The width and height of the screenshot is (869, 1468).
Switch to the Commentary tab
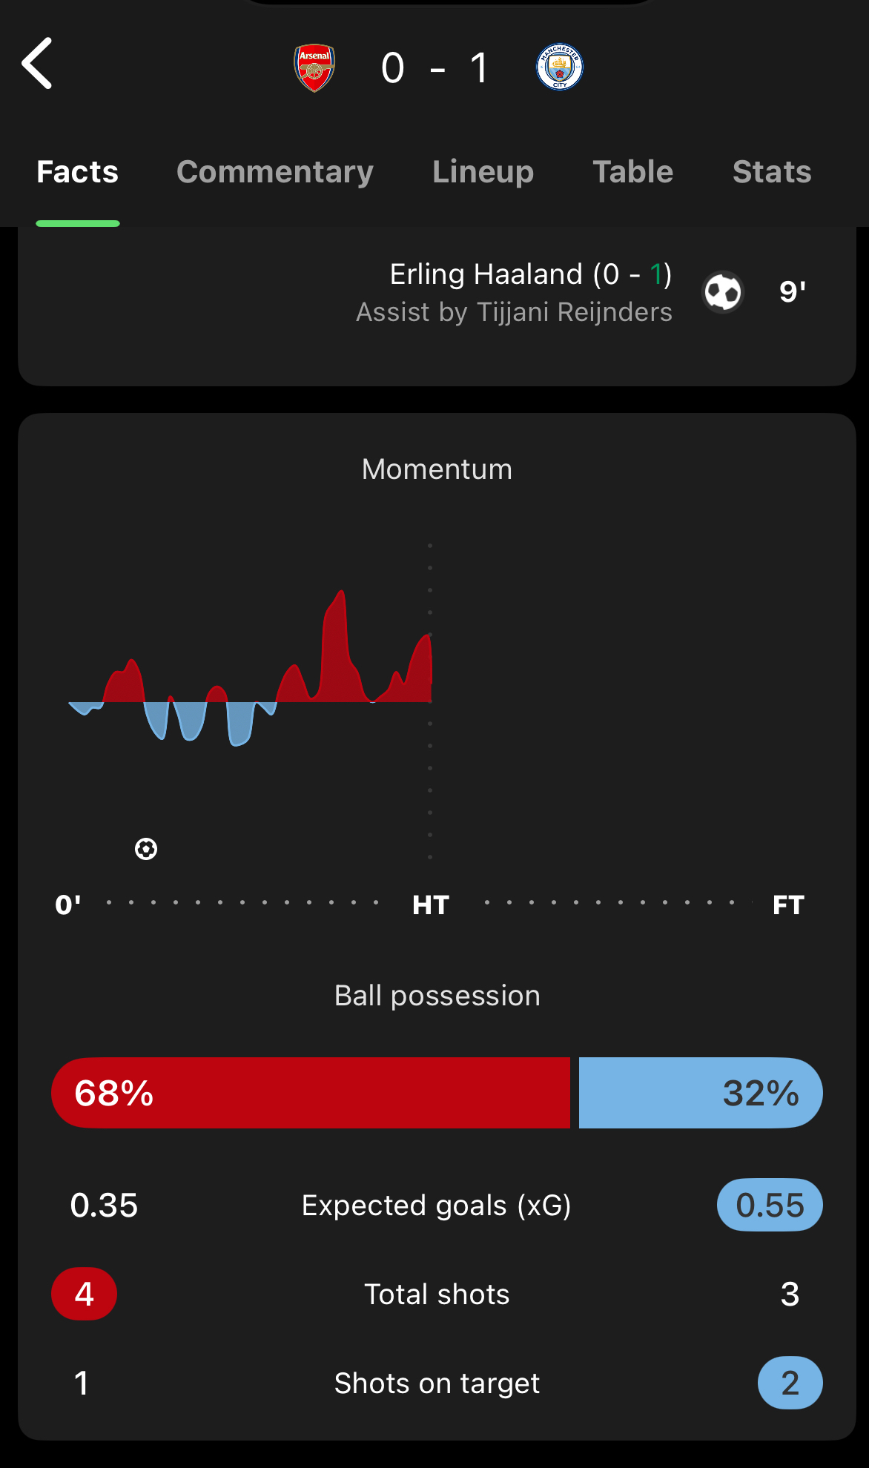point(274,172)
